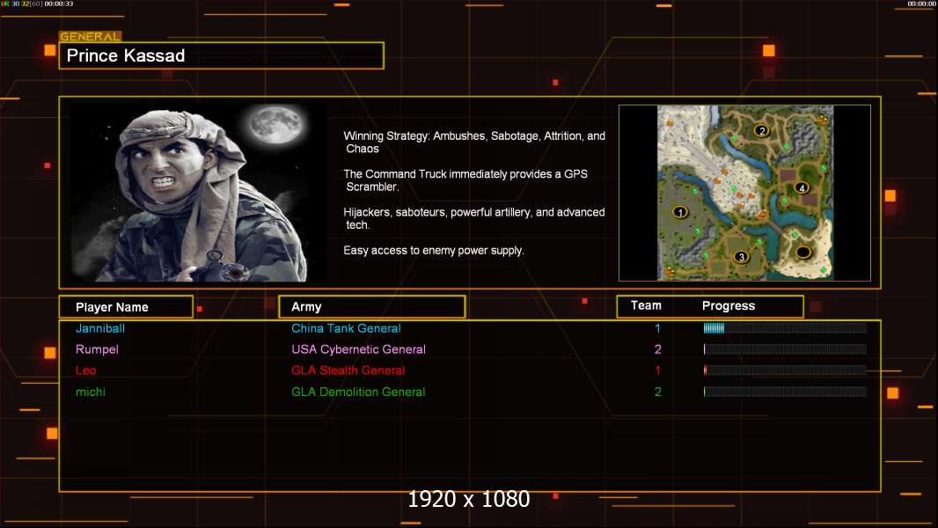Click Easy access to enemy power supply text
This screenshot has height=528, width=938.
(x=434, y=251)
